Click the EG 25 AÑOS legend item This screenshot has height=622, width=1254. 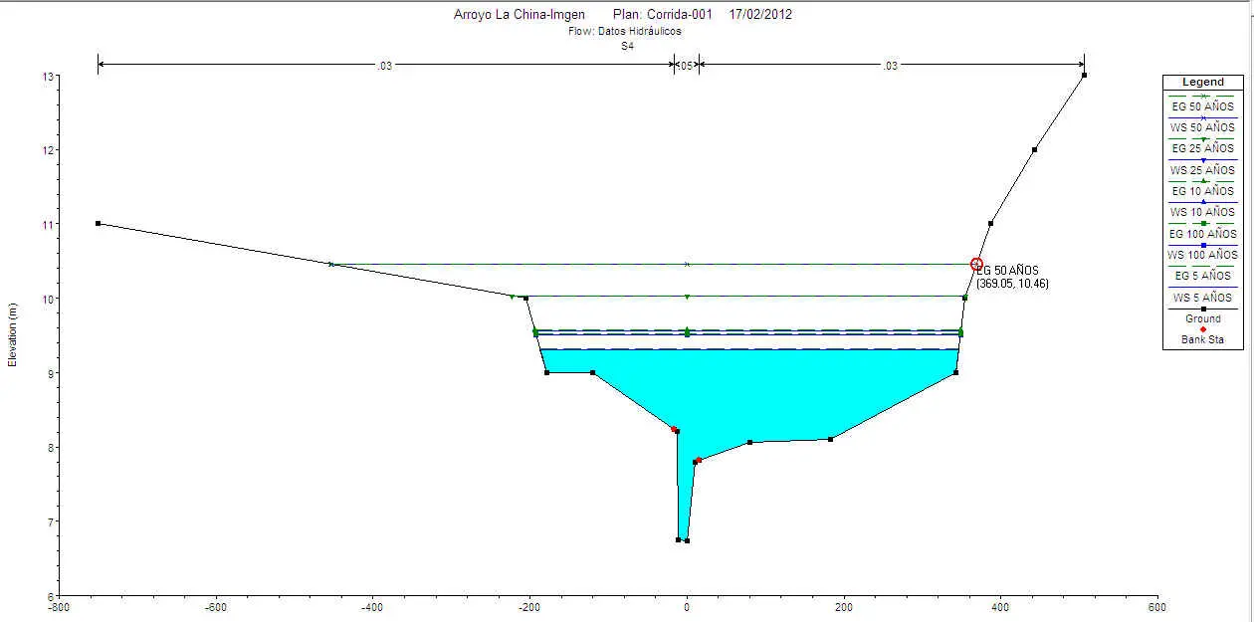[x=1202, y=148]
